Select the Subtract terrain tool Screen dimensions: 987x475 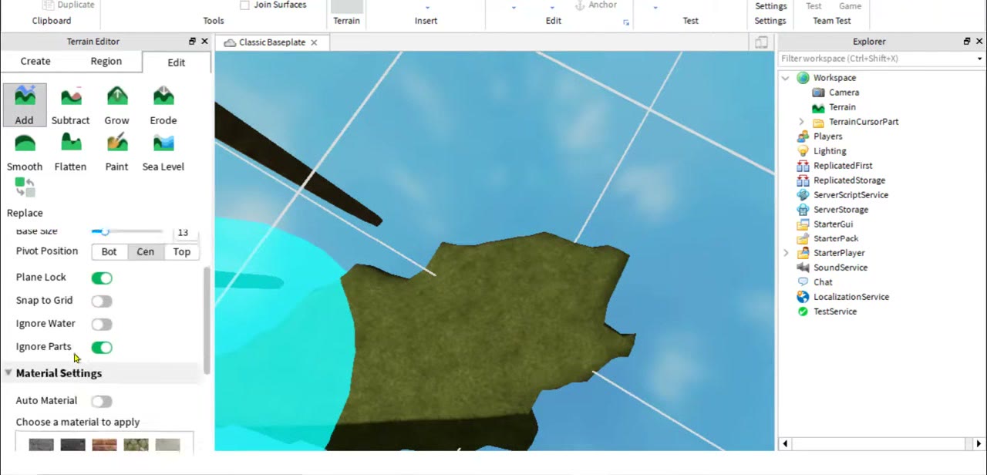click(71, 105)
